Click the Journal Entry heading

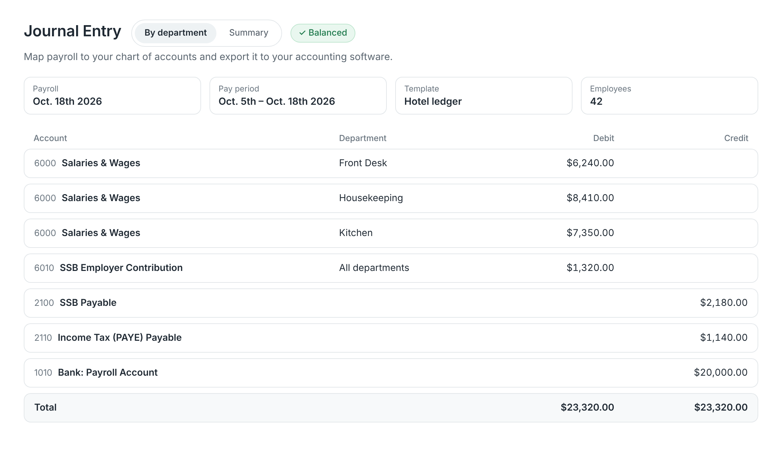tap(73, 31)
